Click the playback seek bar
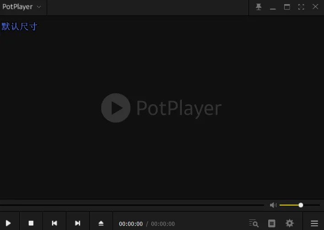Screen dimensions: 324x230 132,205
